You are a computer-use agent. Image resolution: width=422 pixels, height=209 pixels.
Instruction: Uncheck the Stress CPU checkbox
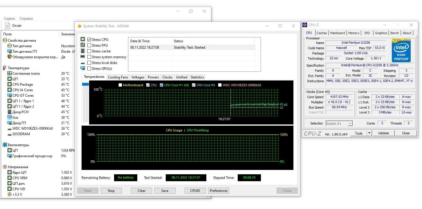point(89,40)
